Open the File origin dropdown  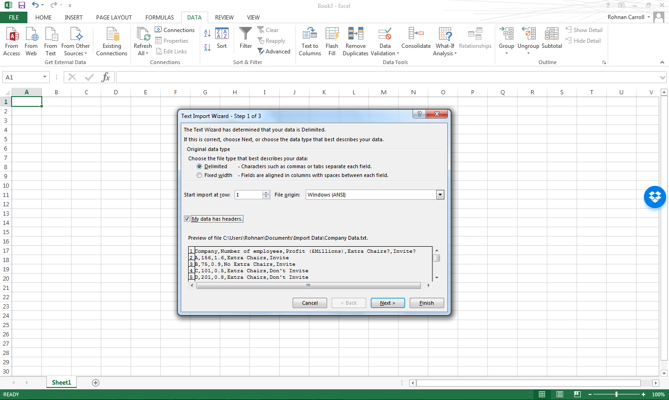pos(440,195)
